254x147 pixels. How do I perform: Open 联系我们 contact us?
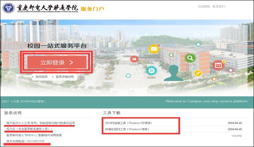point(219,6)
